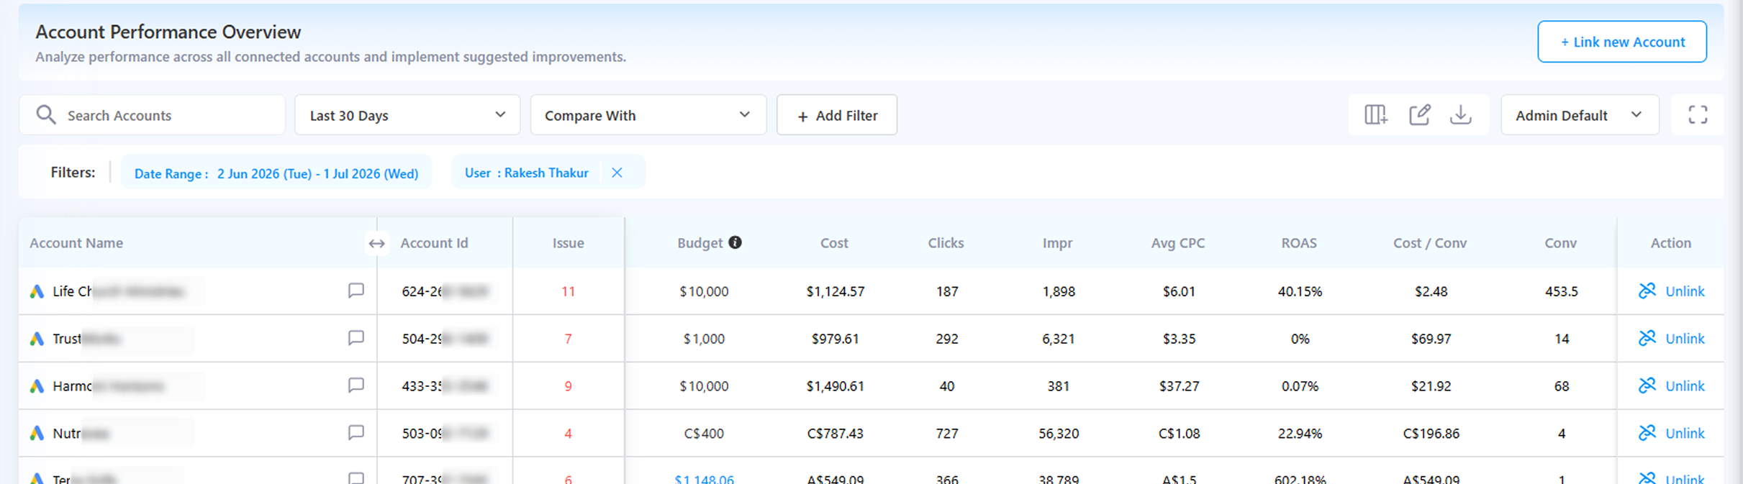Screen dimensions: 1743x484
Task: Click the 56,320 impressions value
Action: click(x=1058, y=434)
